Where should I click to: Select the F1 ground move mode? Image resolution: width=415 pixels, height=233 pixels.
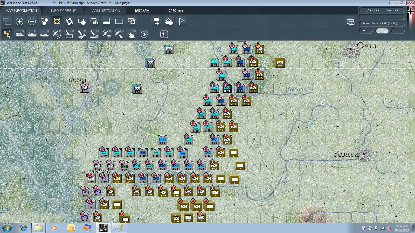click(7, 34)
